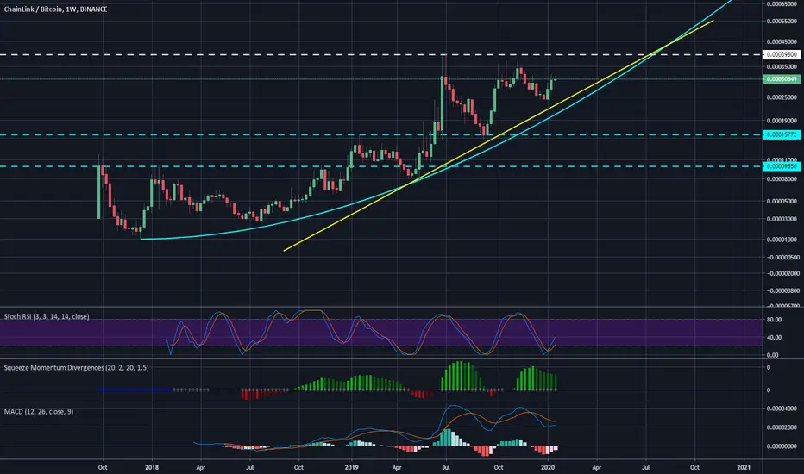
Task: Click the 0.00003000 price axis value
Action: 782,219
